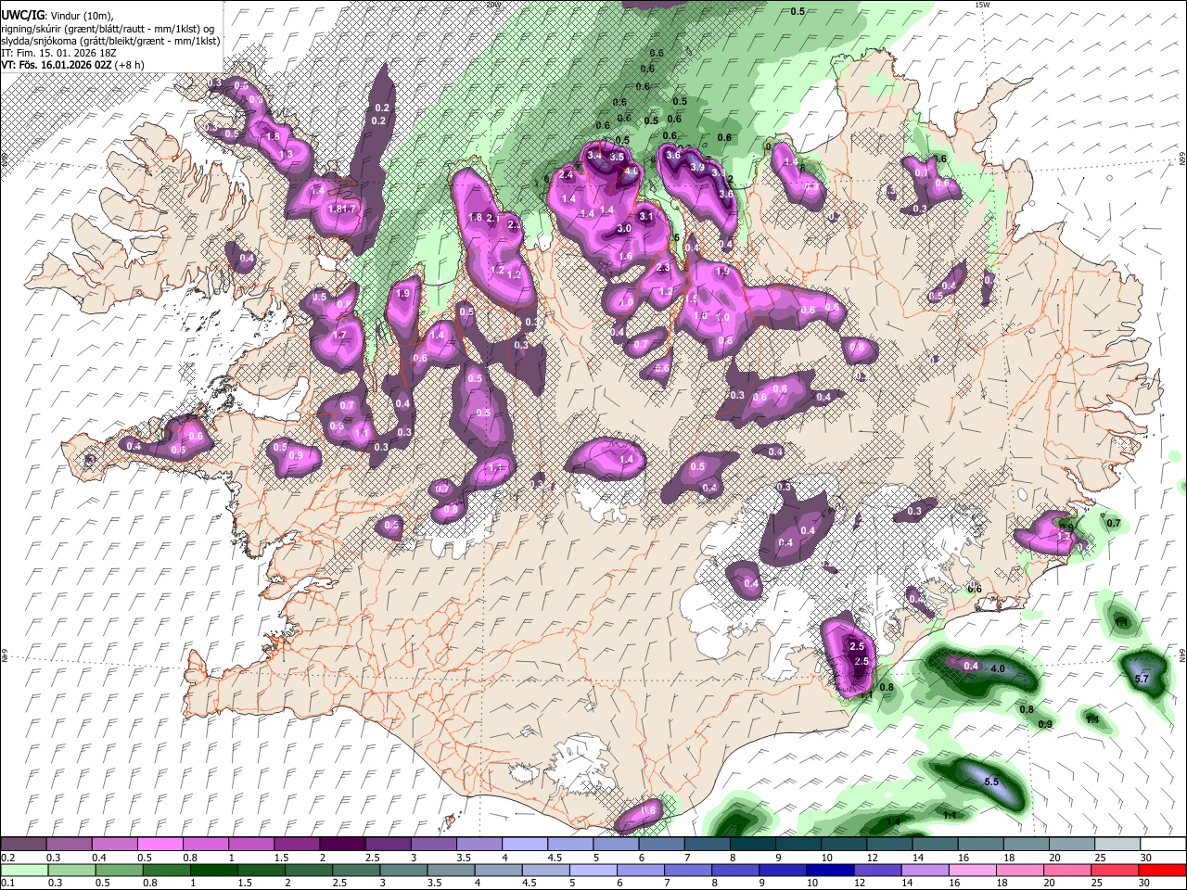This screenshot has width=1187, height=890.
Task: Pick the dark plum 0.2–0.3 swatch, snow legend
Action: point(25,844)
